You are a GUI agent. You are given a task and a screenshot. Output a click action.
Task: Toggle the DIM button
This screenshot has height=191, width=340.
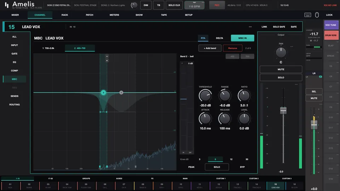(x=146, y=5)
